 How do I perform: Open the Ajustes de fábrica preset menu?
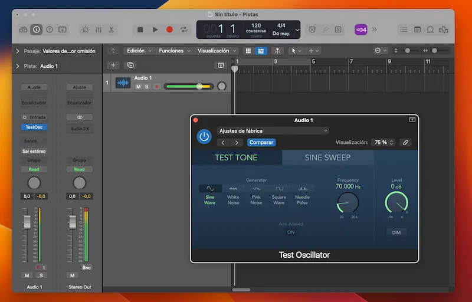273,131
